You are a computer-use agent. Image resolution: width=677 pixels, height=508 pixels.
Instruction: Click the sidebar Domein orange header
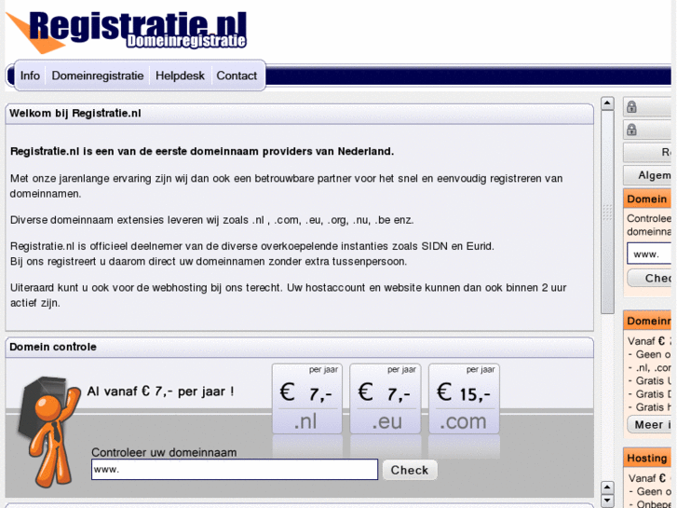pyautogui.click(x=647, y=199)
